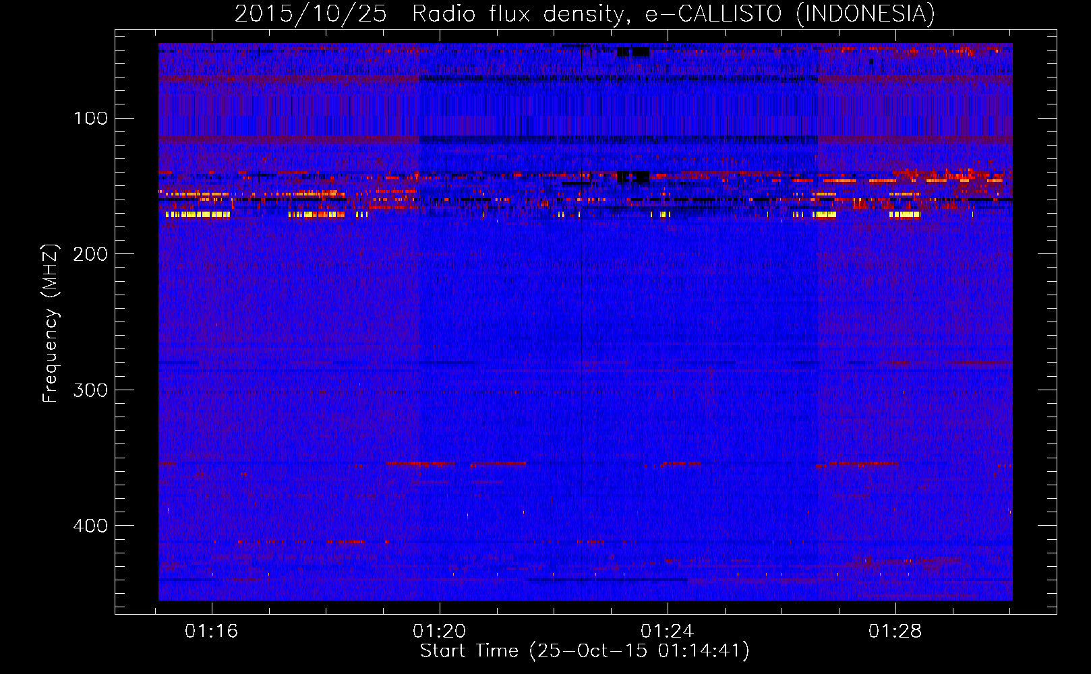This screenshot has width=1091, height=674.
Task: Click the "300" frequency tick label
Action: pos(91,390)
